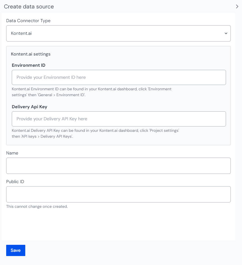Click the Save button
Viewport: 242px width, 265px height.
tap(15, 250)
